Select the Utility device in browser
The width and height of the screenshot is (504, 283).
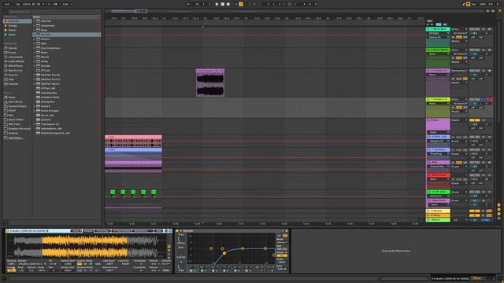[66, 61]
